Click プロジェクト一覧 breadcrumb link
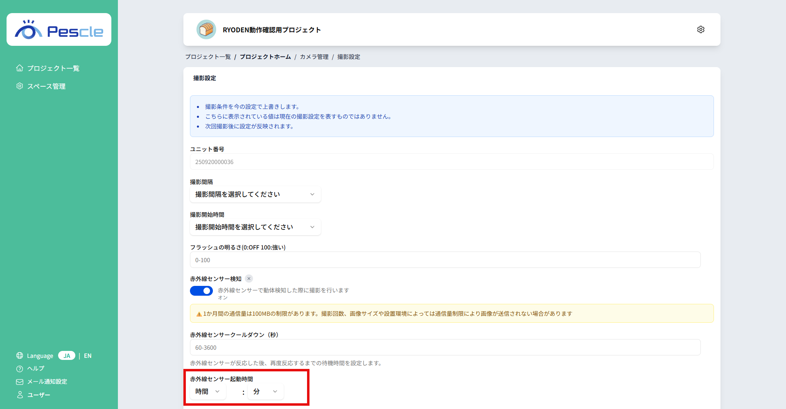Viewport: 786px width, 409px height. tap(208, 57)
